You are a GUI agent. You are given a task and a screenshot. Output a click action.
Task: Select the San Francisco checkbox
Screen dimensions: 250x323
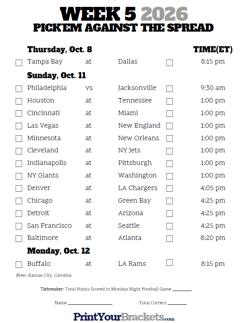(x=19, y=226)
